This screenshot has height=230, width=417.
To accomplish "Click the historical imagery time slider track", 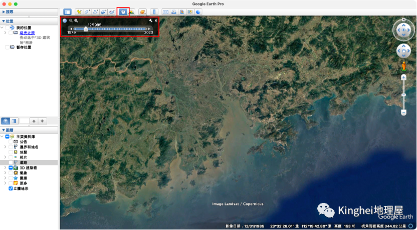I will [x=115, y=29].
